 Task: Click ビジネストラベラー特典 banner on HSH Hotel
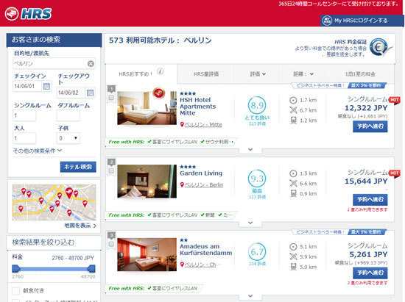[339, 85]
